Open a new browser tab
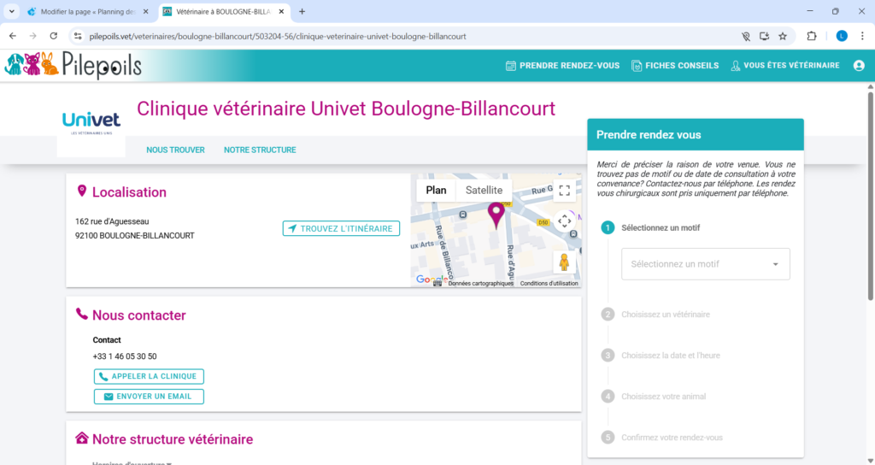This screenshot has height=465, width=875. (x=302, y=11)
